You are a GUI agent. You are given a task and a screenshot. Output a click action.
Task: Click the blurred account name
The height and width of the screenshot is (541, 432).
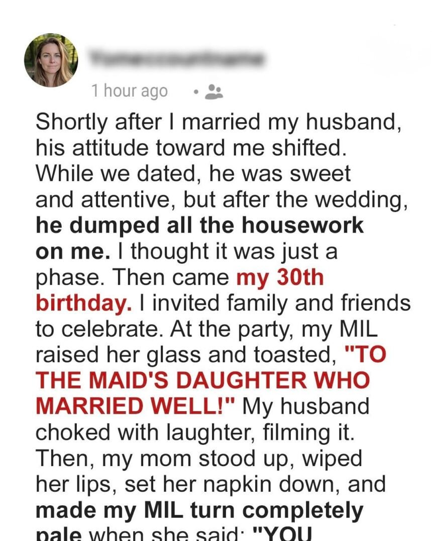[x=177, y=58]
